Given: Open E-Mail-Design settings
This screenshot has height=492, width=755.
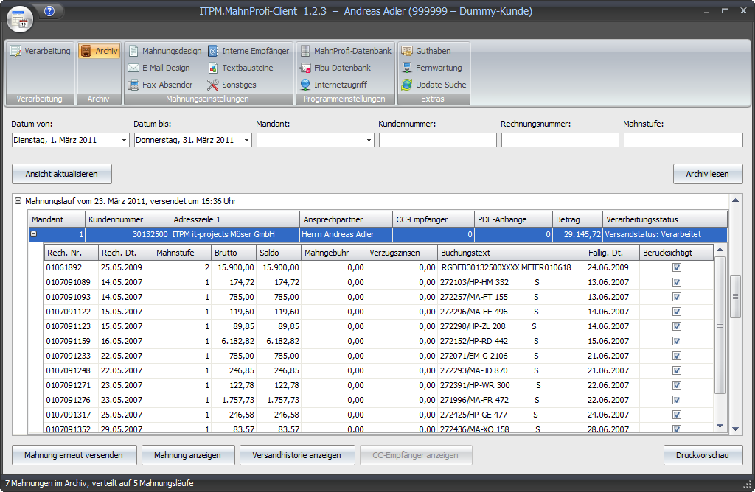Looking at the screenshot, I should (x=159, y=68).
